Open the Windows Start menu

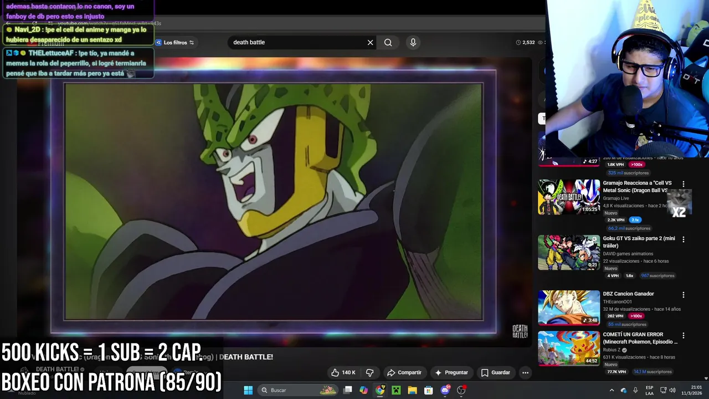[x=248, y=390]
